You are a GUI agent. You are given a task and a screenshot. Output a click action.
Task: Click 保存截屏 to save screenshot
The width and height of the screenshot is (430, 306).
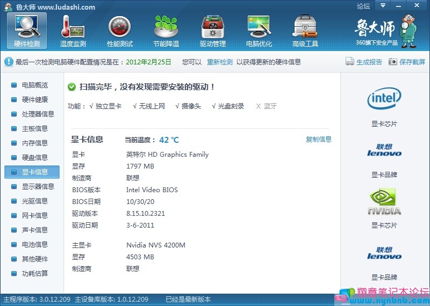tap(412, 62)
